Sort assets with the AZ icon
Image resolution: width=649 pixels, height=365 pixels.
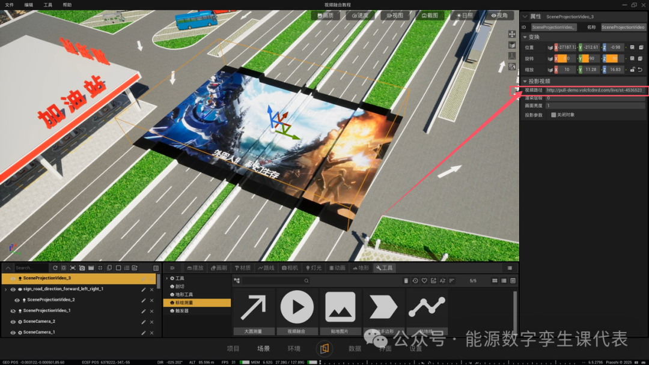coord(442,281)
